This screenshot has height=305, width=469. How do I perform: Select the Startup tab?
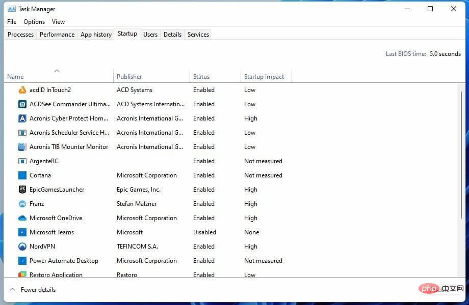[127, 34]
